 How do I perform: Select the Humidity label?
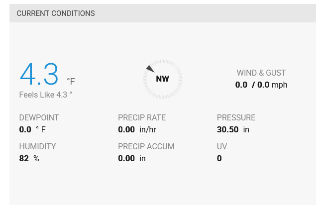[37, 147]
